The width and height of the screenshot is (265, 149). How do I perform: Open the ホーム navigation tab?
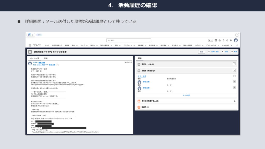tap(47, 45)
